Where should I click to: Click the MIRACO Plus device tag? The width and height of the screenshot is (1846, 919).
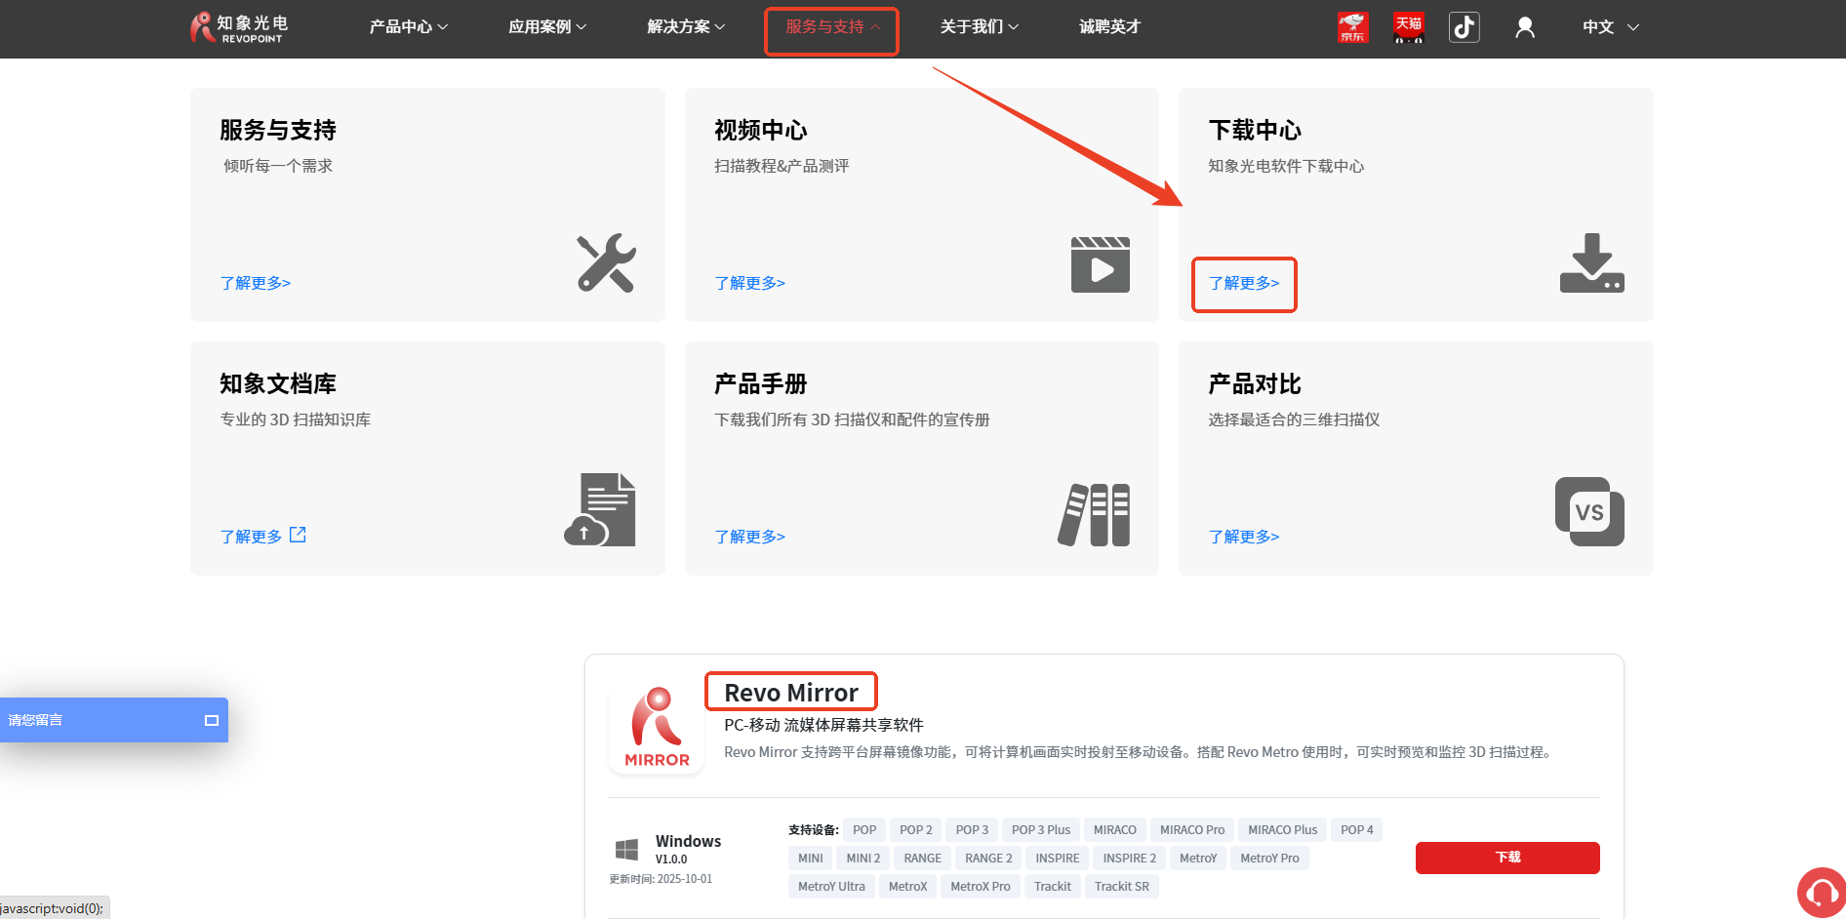(1283, 830)
